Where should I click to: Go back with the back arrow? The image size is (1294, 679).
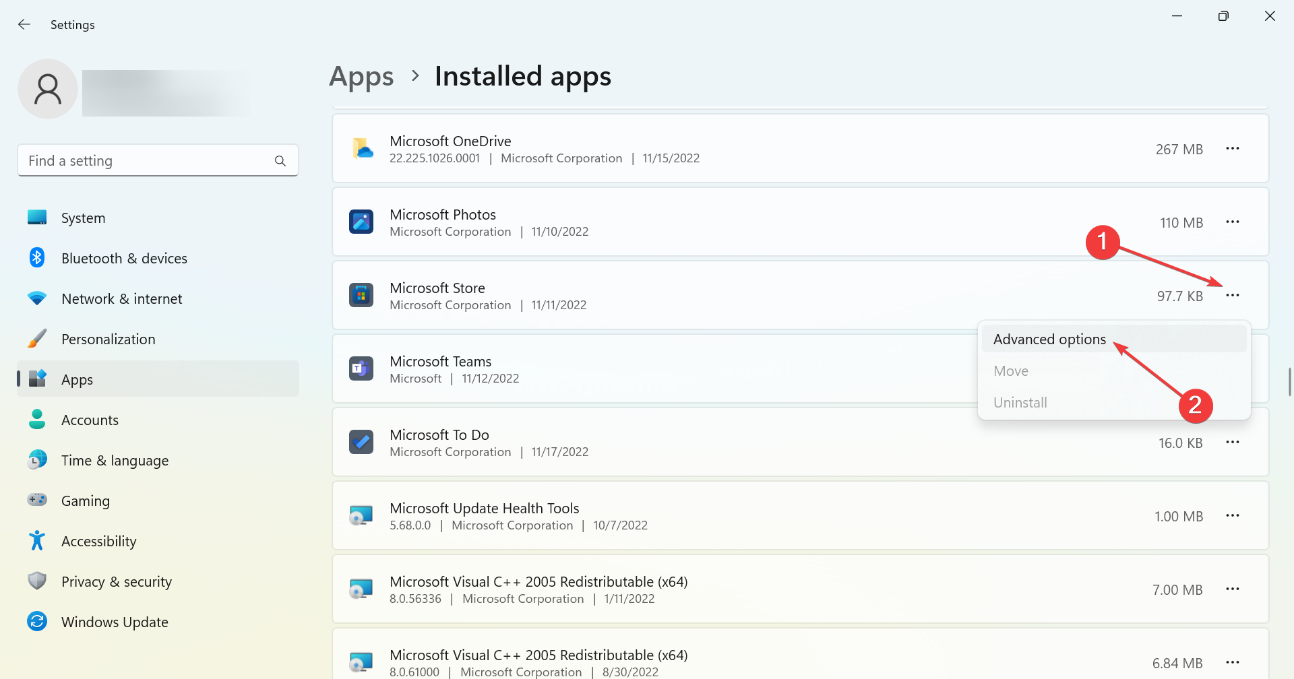click(24, 24)
